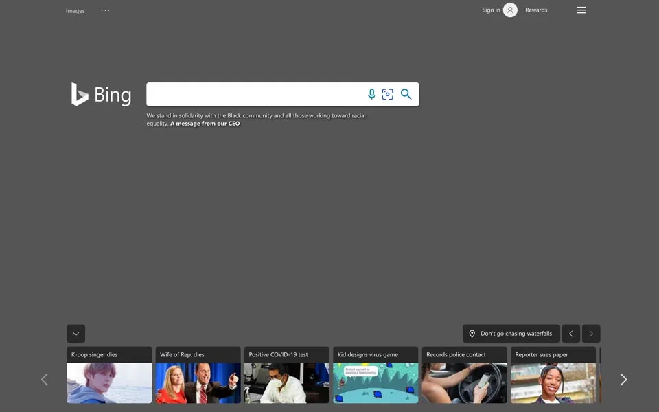Open the hamburger settings menu
The height and width of the screenshot is (412, 659).
pyautogui.click(x=581, y=10)
